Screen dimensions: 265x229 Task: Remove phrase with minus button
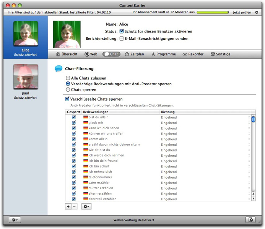point(74,206)
